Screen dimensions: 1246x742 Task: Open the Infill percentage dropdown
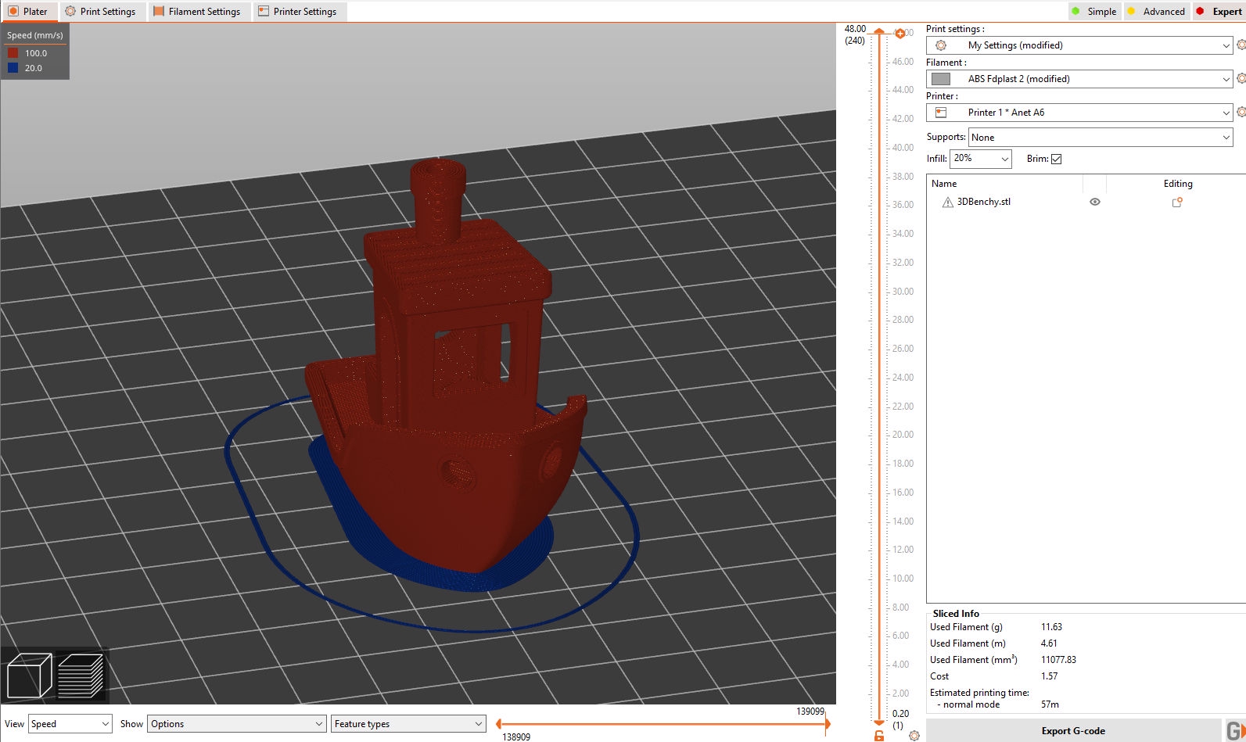click(x=981, y=159)
